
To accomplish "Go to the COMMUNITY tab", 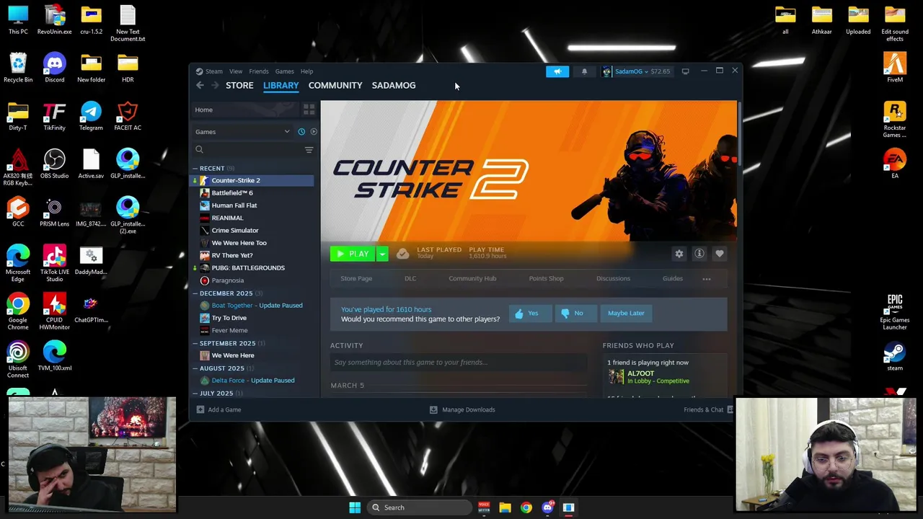I will click(x=335, y=85).
